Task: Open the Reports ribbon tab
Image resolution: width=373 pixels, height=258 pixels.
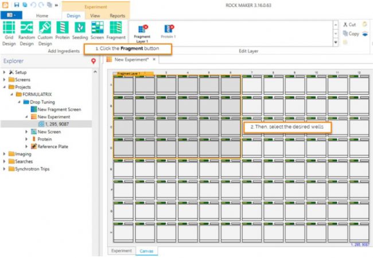Action: point(117,16)
